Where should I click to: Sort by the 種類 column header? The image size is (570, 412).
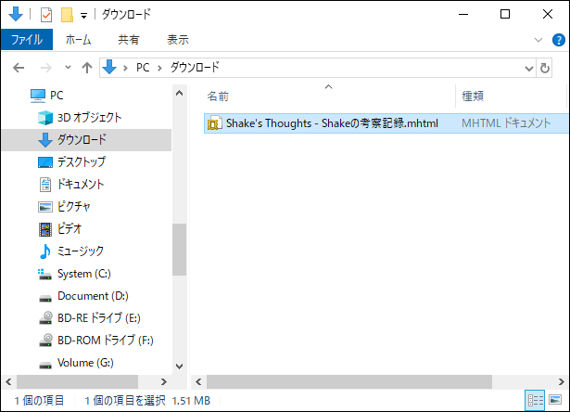pos(473,97)
